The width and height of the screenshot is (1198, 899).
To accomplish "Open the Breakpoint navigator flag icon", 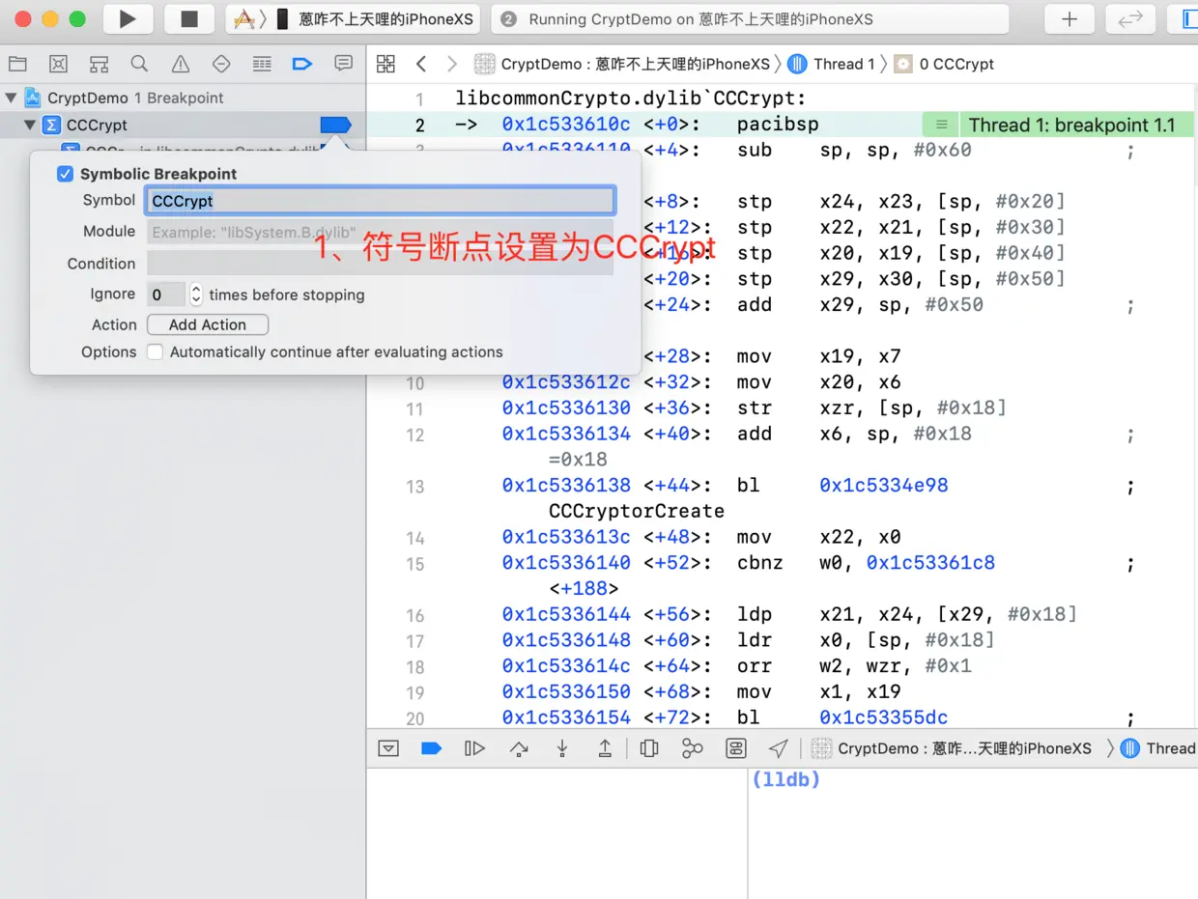I will tap(302, 64).
